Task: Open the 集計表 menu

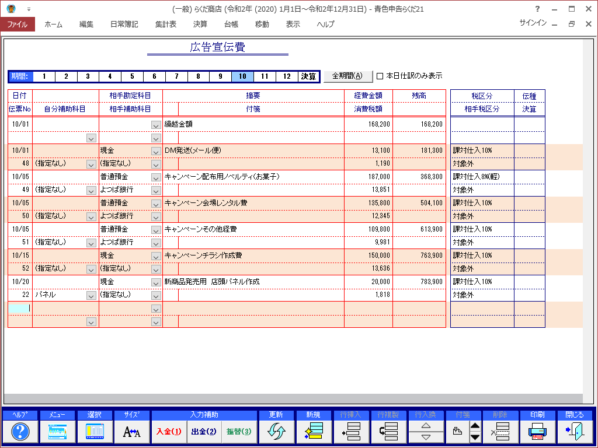Action: (x=165, y=24)
